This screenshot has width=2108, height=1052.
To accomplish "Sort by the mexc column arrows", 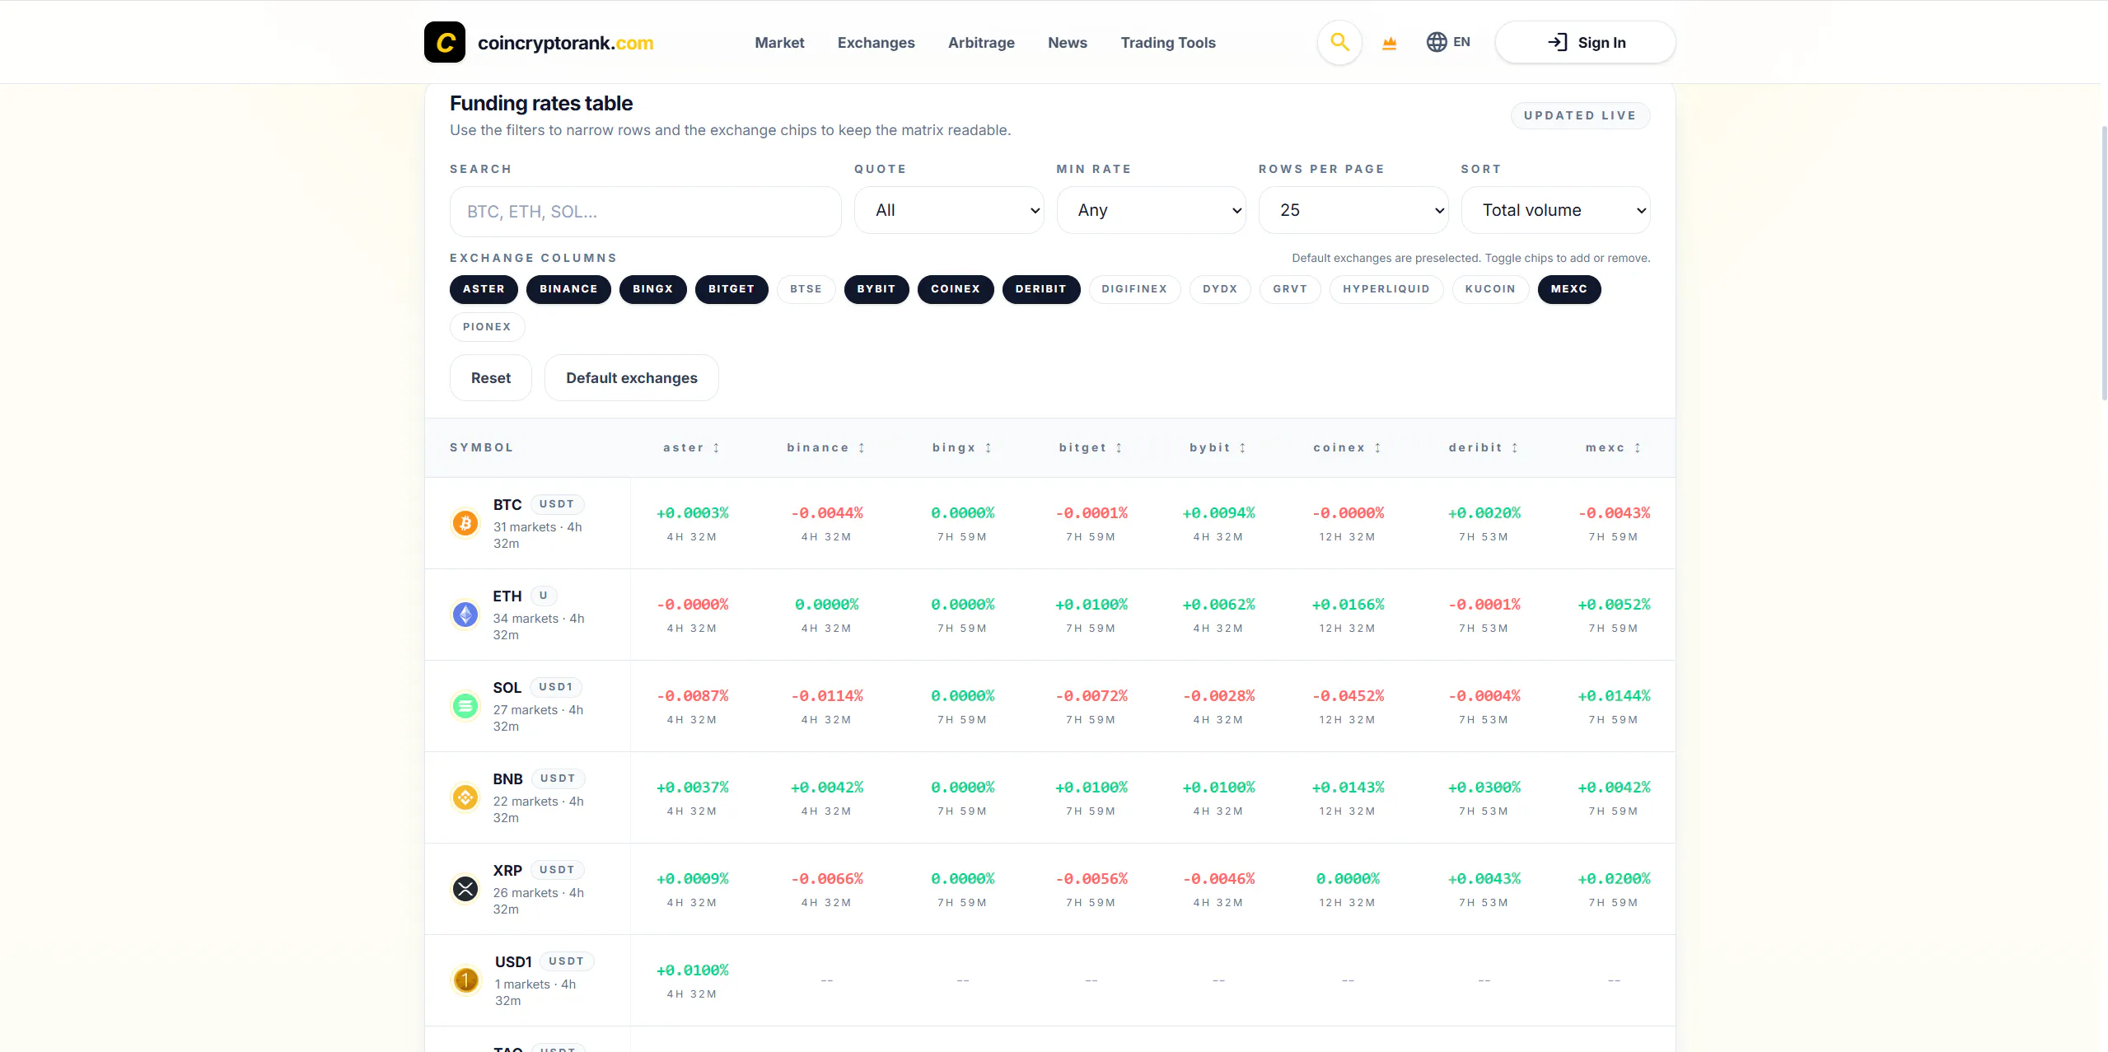I will [1638, 448].
